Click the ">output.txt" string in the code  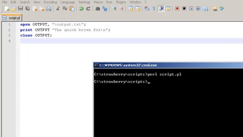click(x=68, y=24)
